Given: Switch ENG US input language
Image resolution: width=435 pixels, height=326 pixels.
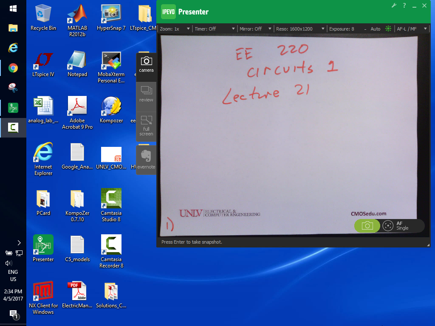Looking at the screenshot, I should tap(13, 275).
